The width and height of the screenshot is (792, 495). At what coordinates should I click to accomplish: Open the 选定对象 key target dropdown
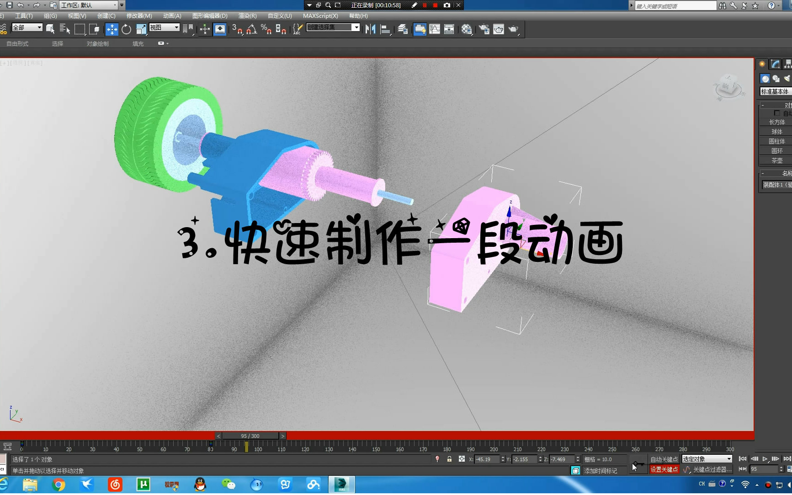point(707,459)
